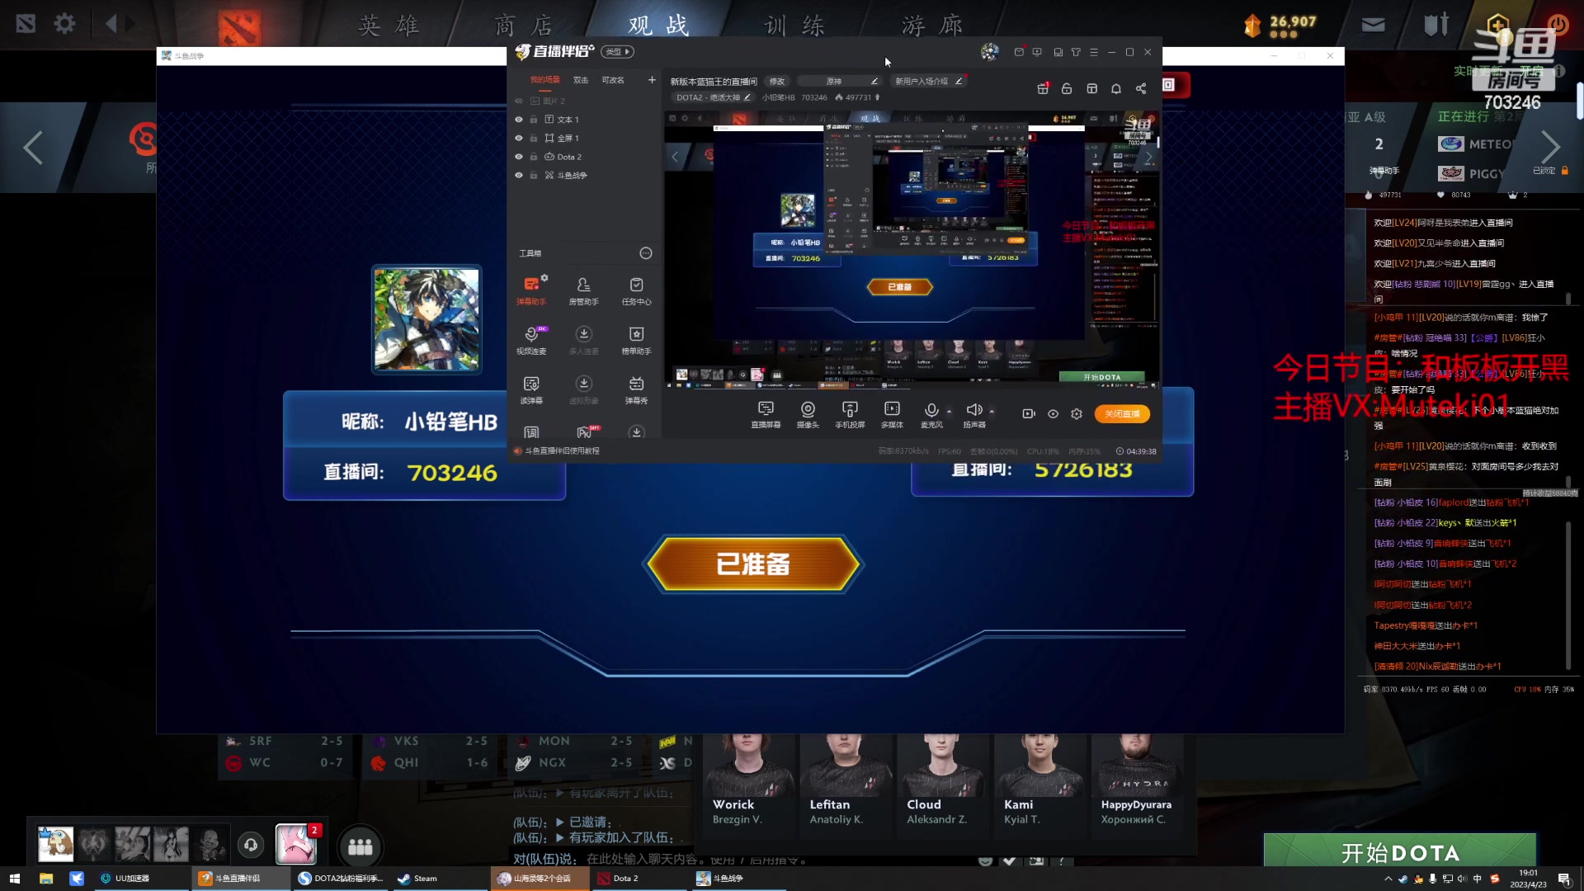Screen dimensions: 1584x891
Task: Open Dota 训练 learn tab
Action: point(794,25)
